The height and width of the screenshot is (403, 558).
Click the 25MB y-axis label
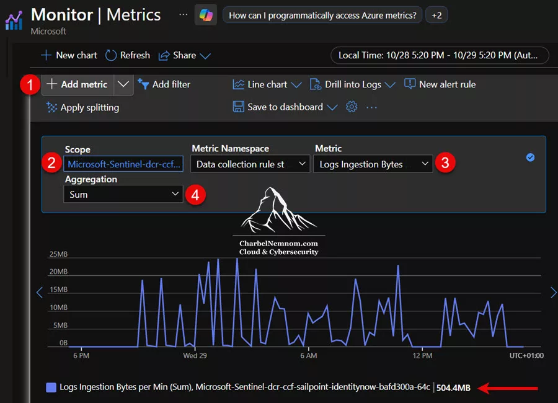click(x=58, y=254)
